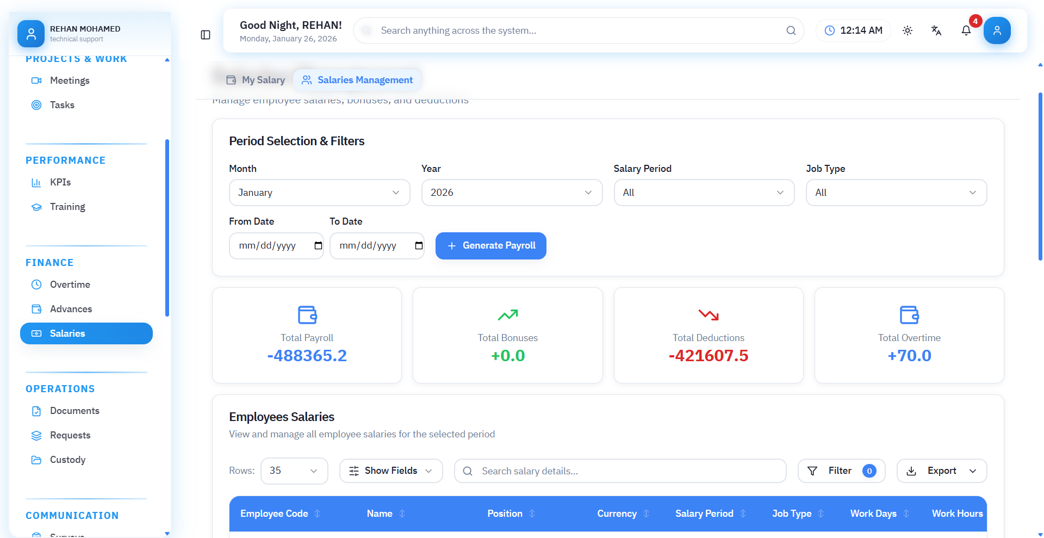Click the notification bell icon

[966, 31]
